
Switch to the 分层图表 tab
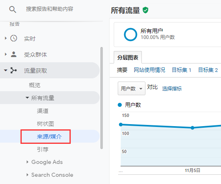click(128, 57)
